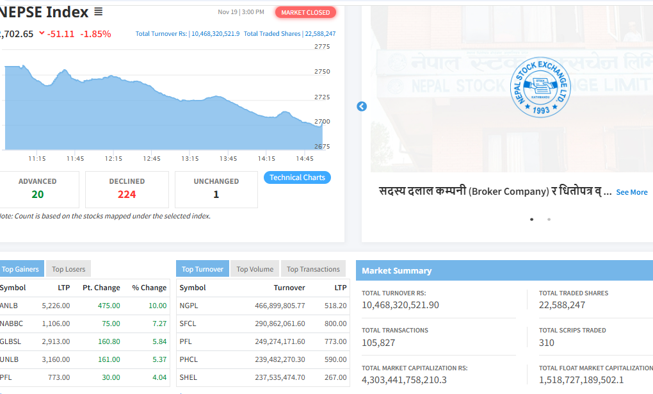Open Technical Charts
653x394 pixels.
click(297, 177)
